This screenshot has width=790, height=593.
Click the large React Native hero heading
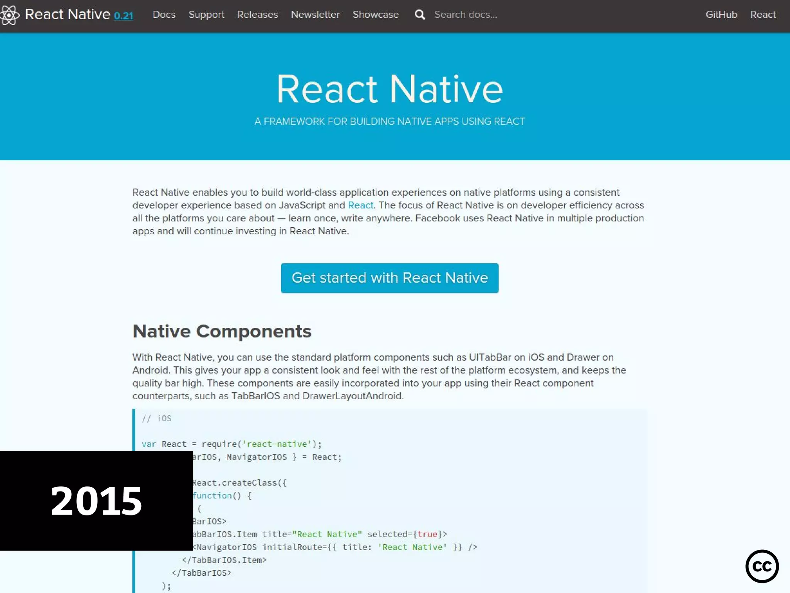[390, 89]
